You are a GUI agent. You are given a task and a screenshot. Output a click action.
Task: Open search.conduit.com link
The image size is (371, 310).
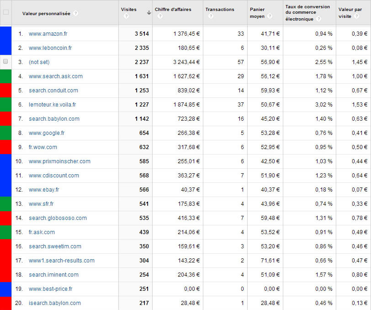tap(53, 91)
